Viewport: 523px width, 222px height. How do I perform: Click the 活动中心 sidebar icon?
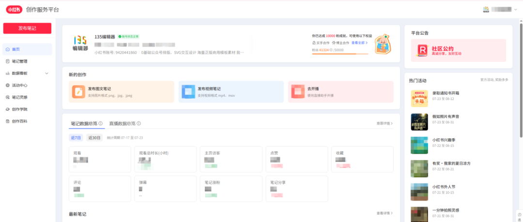(8, 85)
